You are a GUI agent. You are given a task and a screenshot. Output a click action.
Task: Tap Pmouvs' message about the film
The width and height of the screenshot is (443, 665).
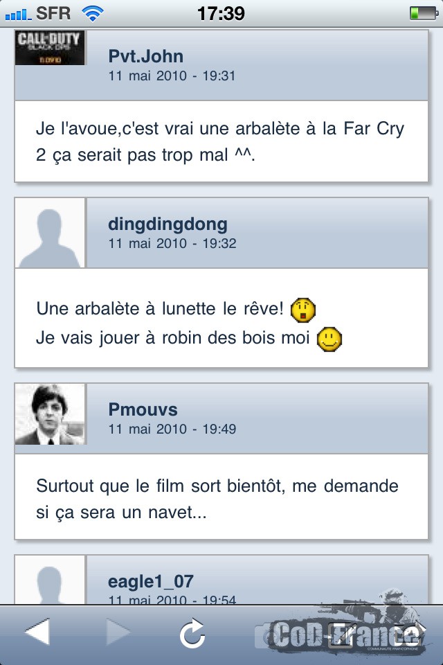pyautogui.click(x=217, y=499)
